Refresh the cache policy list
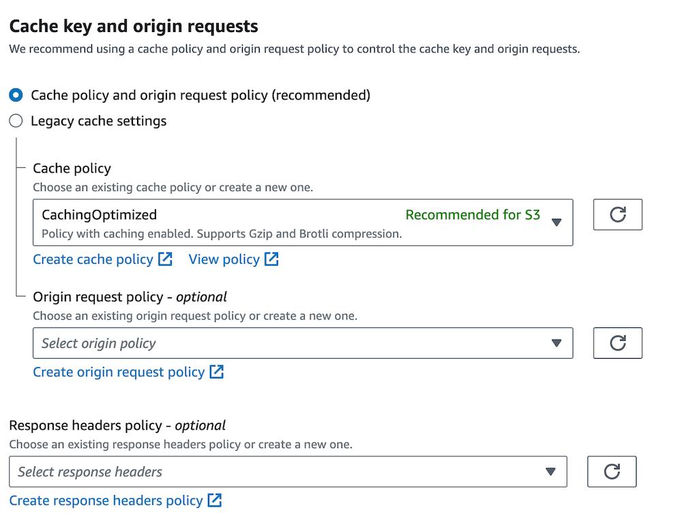 [618, 215]
